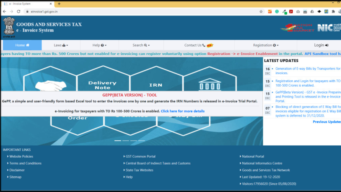Viewport: 341px width, 192px height.
Task: Click the Visitors count text
Action: [x=269, y=184]
